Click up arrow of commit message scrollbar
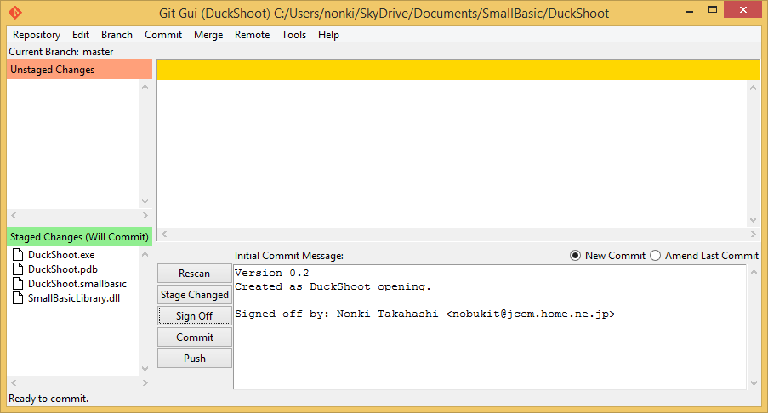This screenshot has height=413, width=768. pos(754,272)
